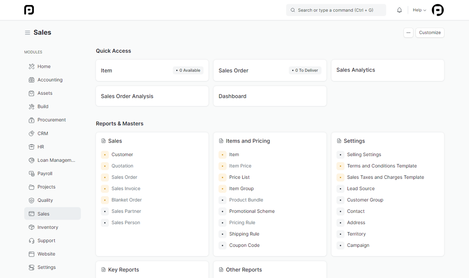This screenshot has height=278, width=469.
Task: Focus the search or command input field
Action: [x=336, y=10]
